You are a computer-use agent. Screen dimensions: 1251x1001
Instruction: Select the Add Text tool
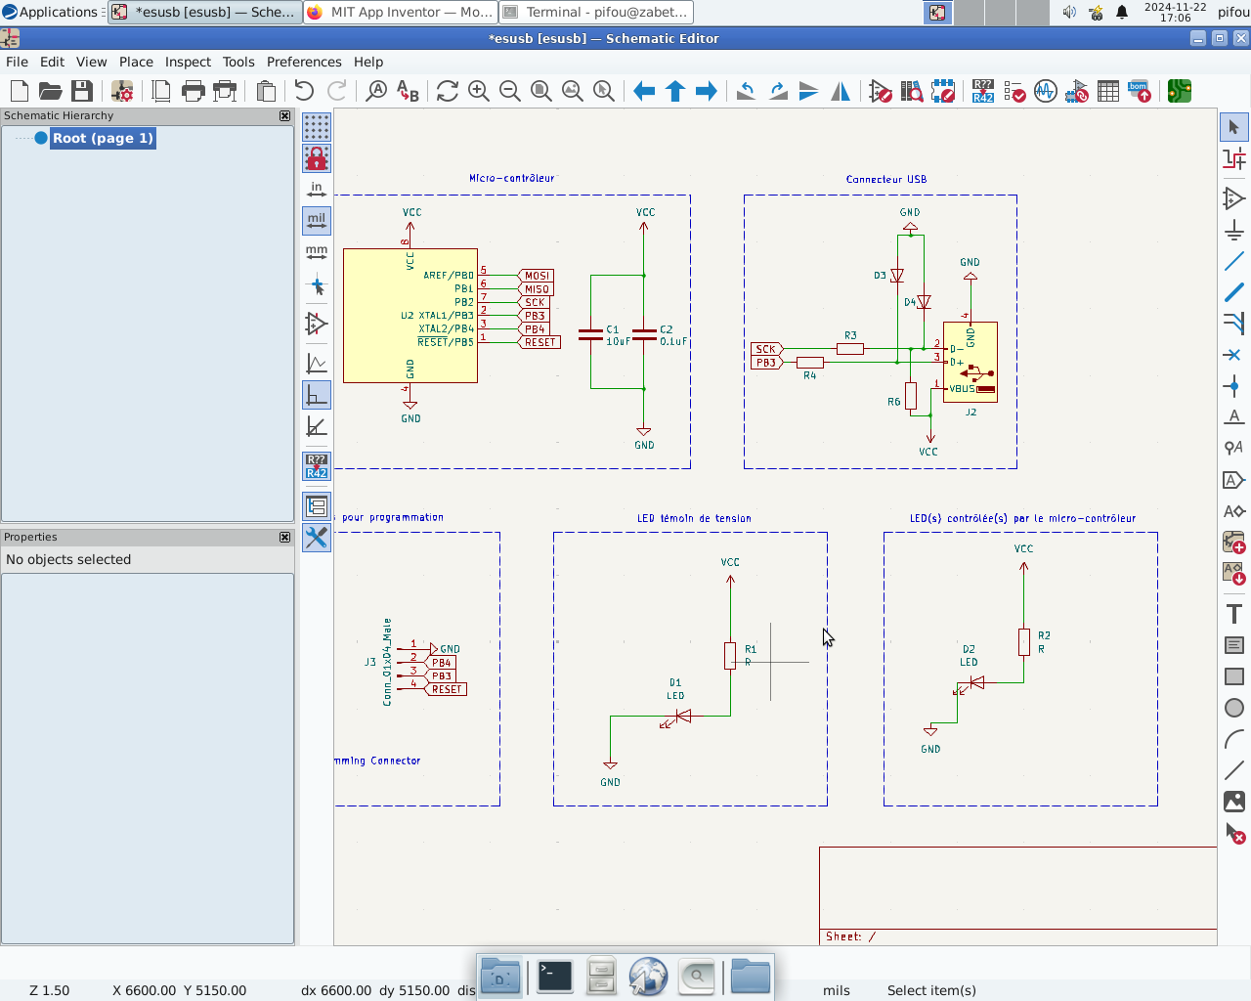click(1234, 614)
